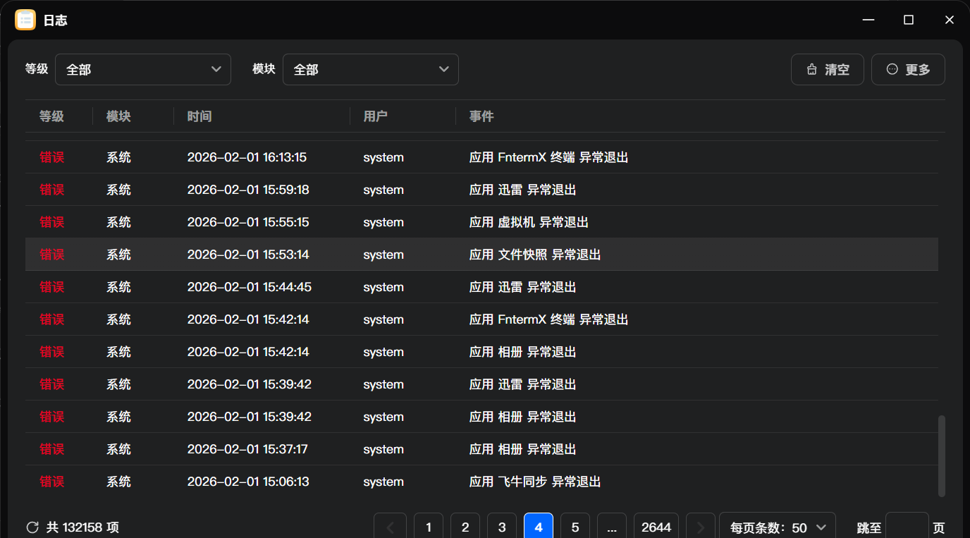
Task: Open the 模块 filter dropdown
Action: point(371,70)
